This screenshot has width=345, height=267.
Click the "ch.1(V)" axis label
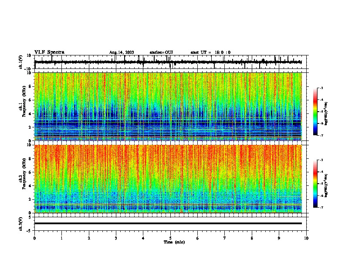click(21, 62)
